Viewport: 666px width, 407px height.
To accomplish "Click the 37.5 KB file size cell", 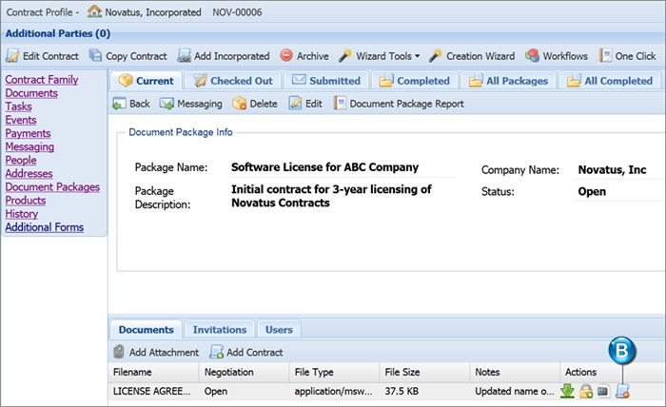I will pos(424,391).
